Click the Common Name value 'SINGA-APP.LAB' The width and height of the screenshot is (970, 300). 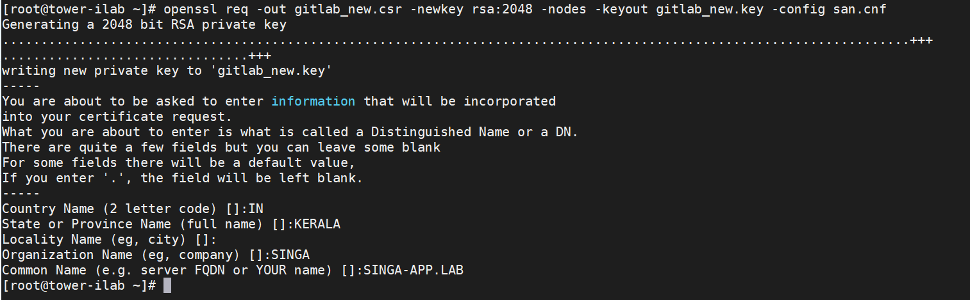[x=414, y=270]
